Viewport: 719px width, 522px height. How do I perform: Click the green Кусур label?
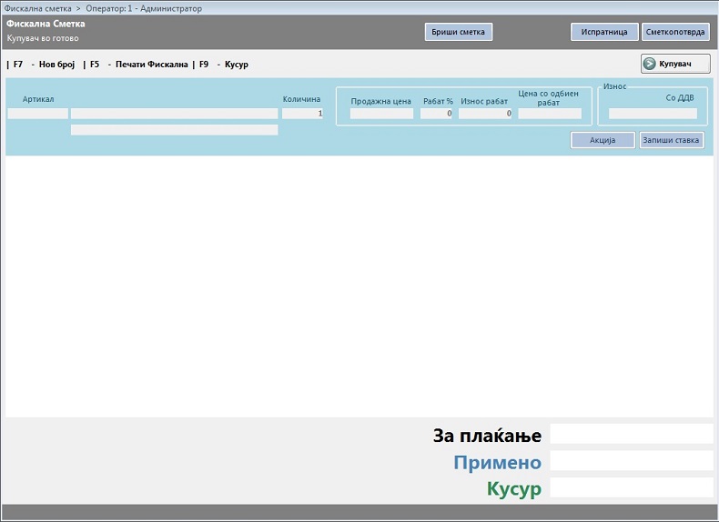[514, 489]
